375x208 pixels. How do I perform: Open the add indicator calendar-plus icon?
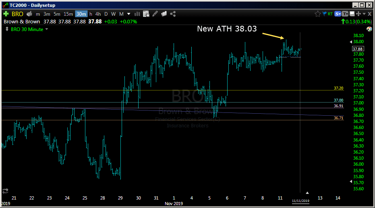point(146,14)
